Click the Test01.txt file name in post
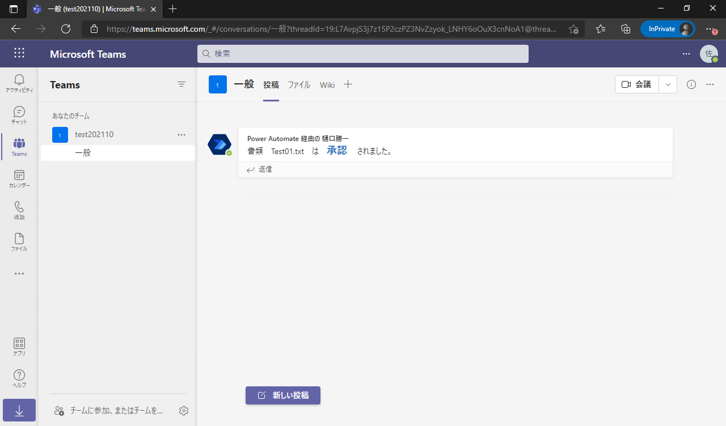This screenshot has height=426, width=726. [288, 151]
